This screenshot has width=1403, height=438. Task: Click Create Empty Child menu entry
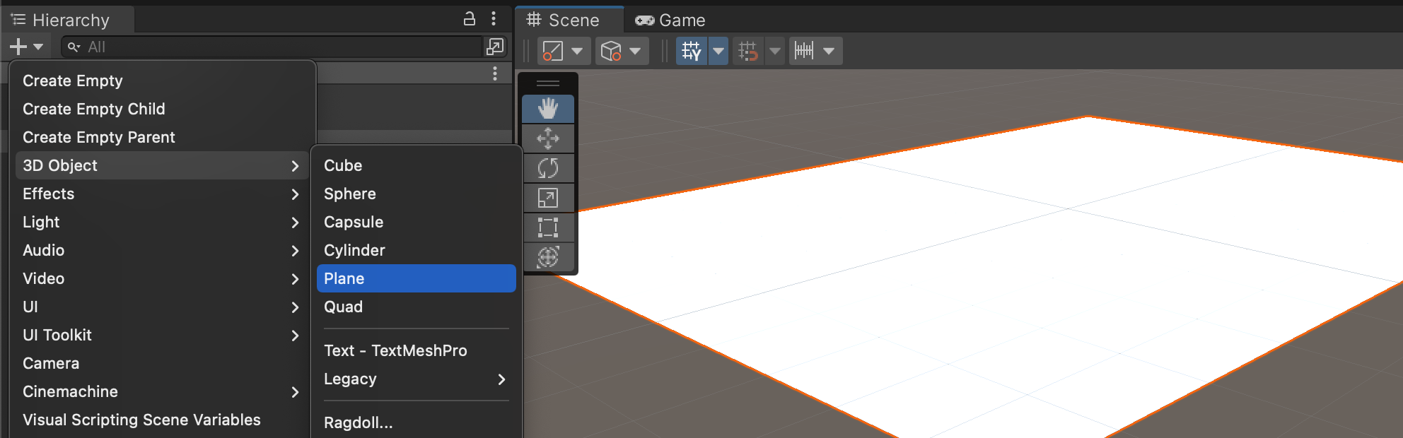point(94,109)
